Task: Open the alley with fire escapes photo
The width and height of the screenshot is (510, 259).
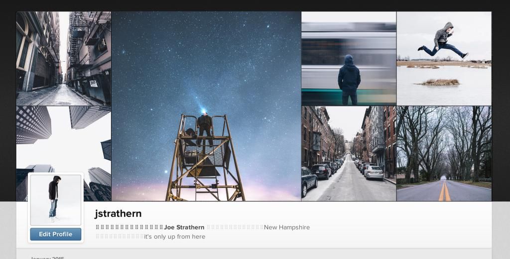Action: (64, 59)
